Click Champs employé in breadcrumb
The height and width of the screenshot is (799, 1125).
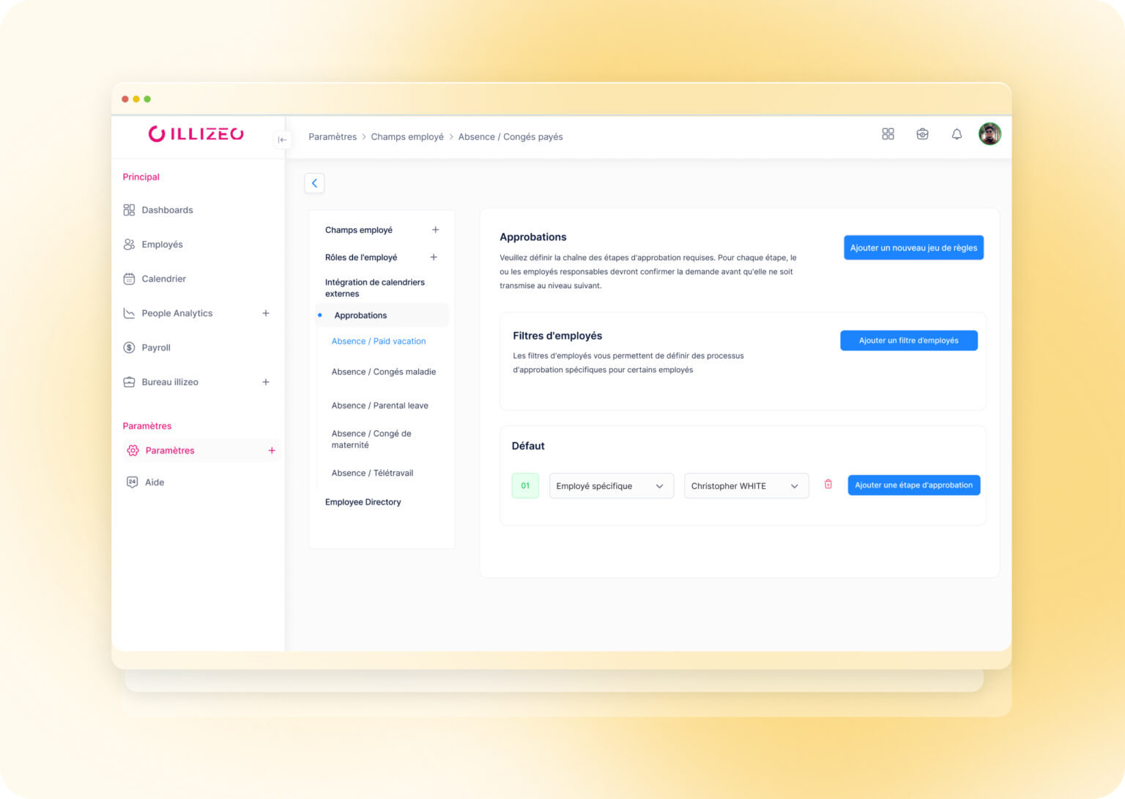(x=407, y=137)
